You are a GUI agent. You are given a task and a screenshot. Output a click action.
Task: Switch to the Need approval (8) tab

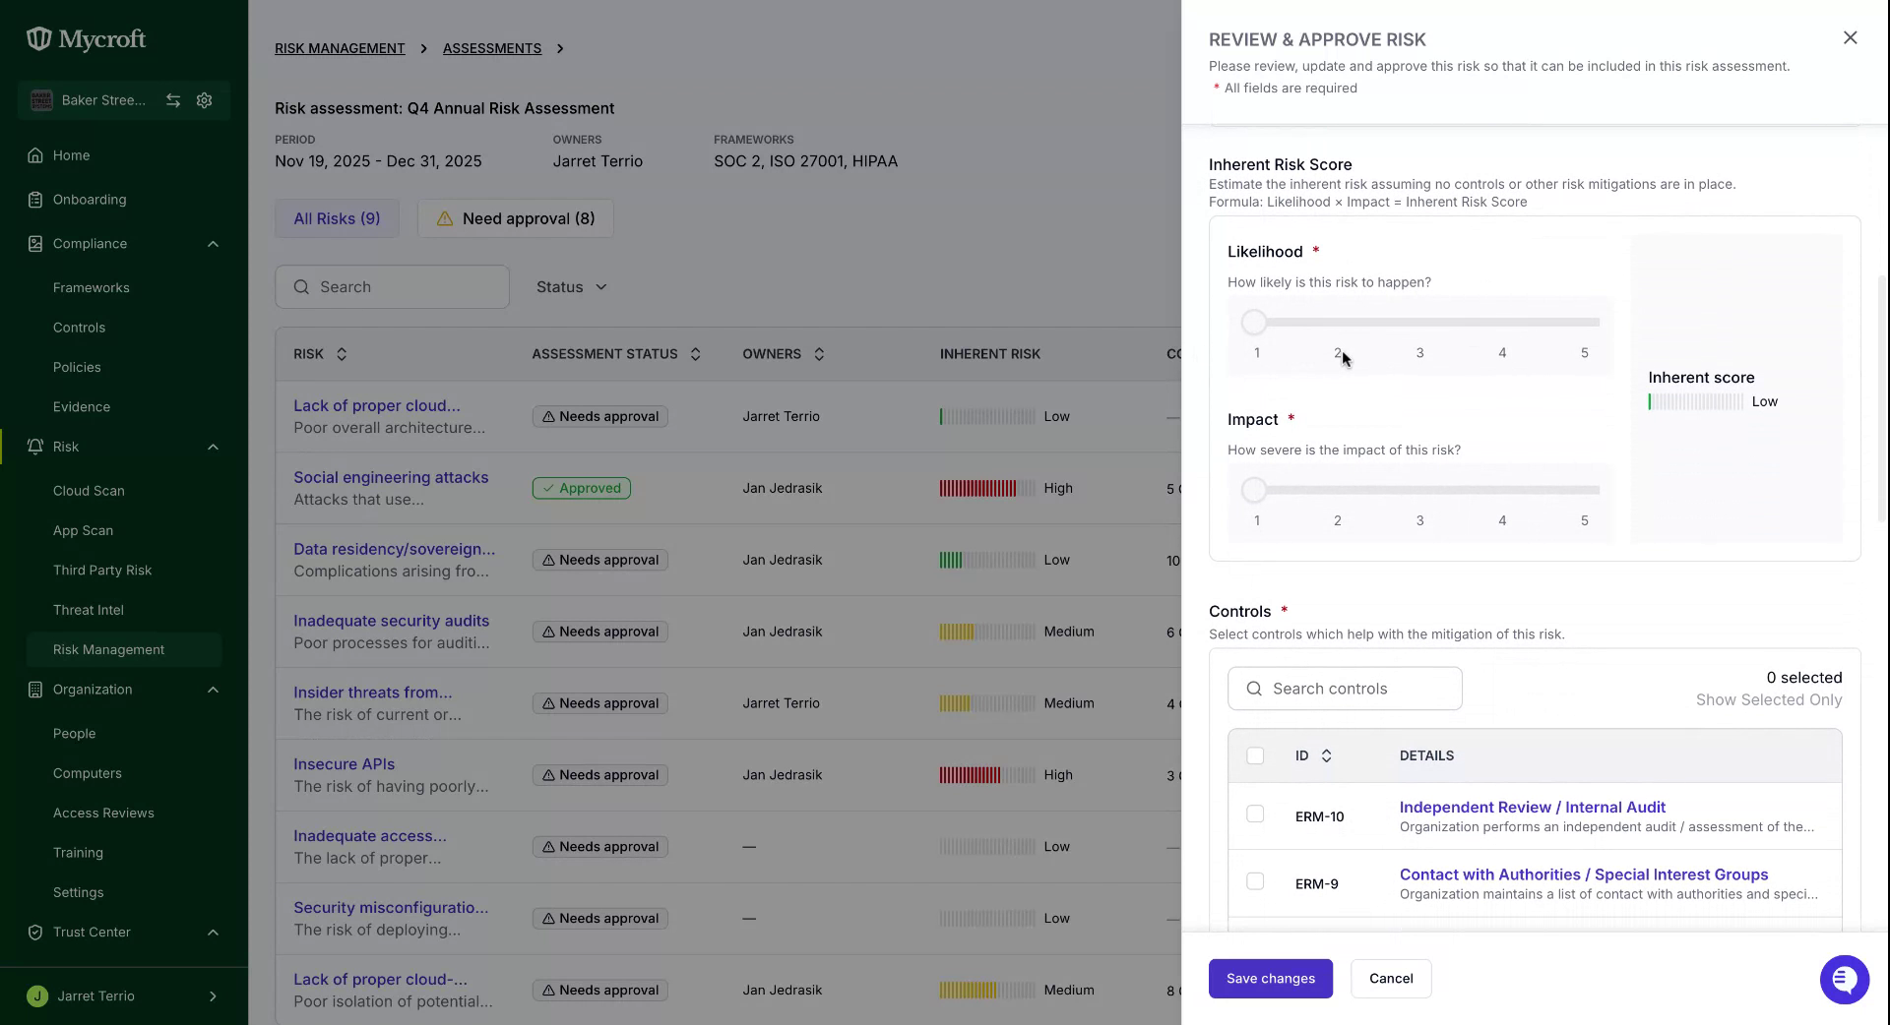pos(516,218)
